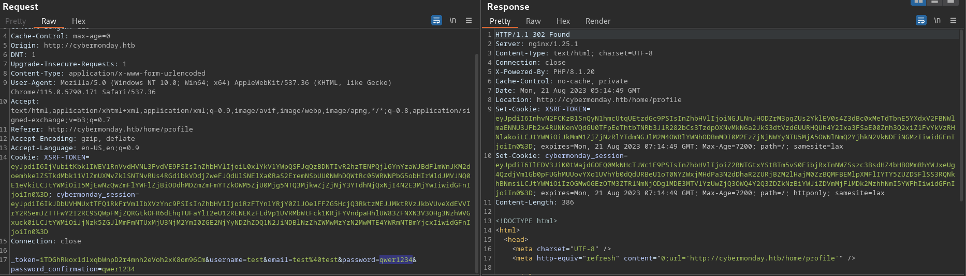Toggle word wrap in Request panel
The image size is (966, 276).
[x=436, y=21]
